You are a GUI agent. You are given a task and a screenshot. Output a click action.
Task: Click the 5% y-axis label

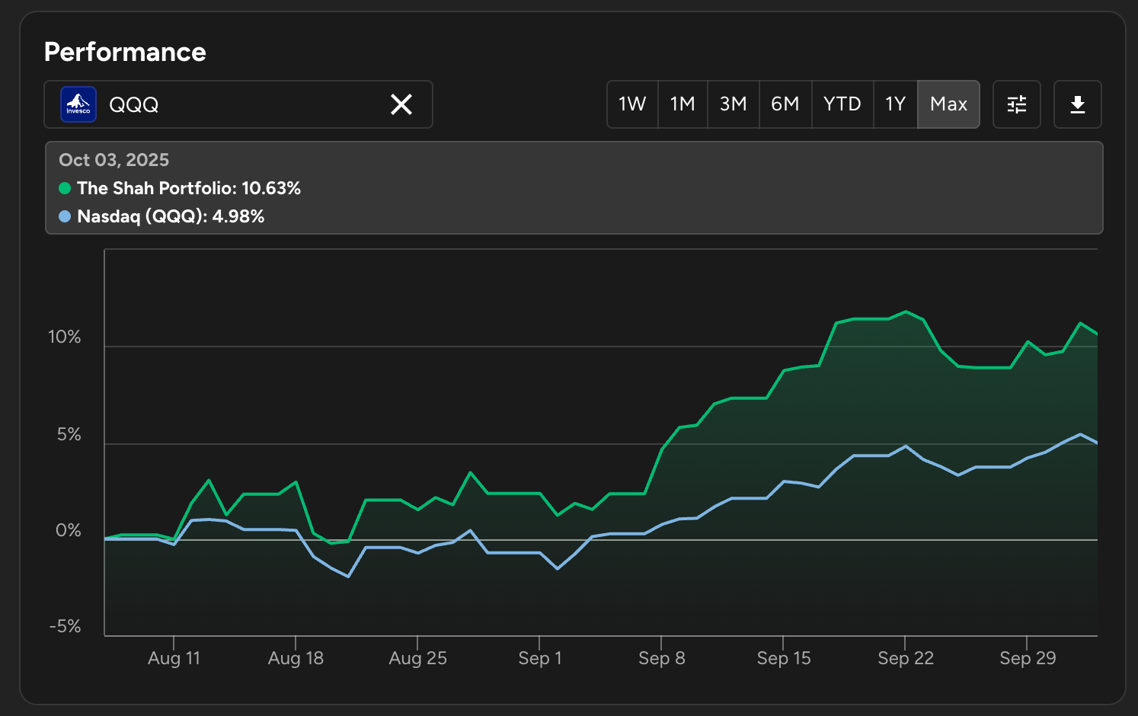click(x=69, y=434)
